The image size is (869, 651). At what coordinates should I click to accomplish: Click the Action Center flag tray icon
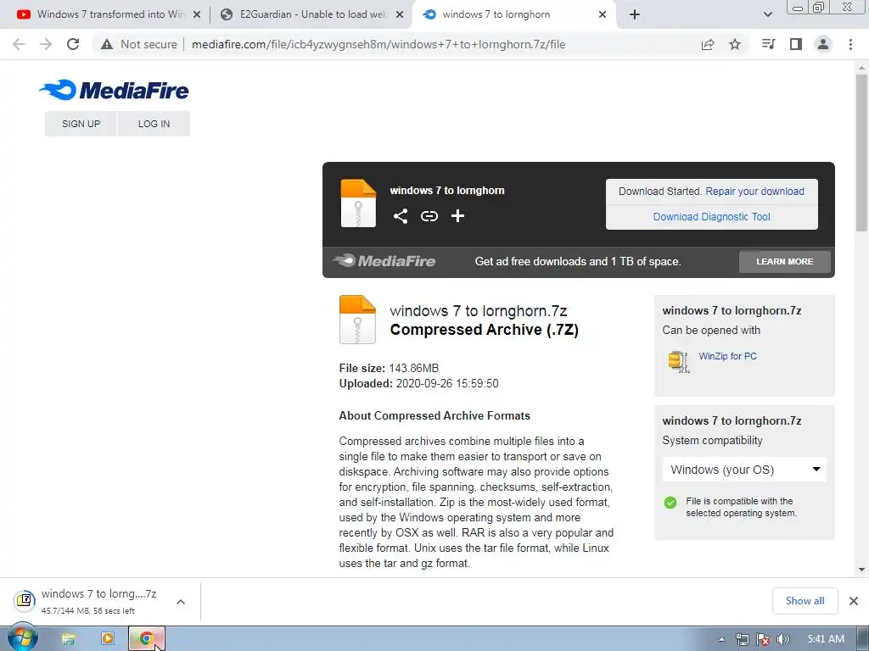pos(763,639)
